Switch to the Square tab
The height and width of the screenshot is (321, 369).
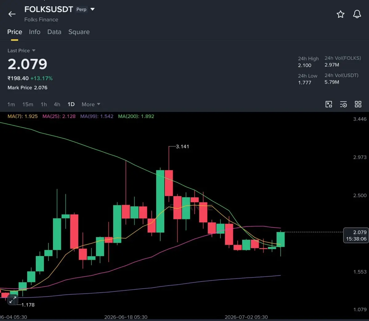pos(79,32)
